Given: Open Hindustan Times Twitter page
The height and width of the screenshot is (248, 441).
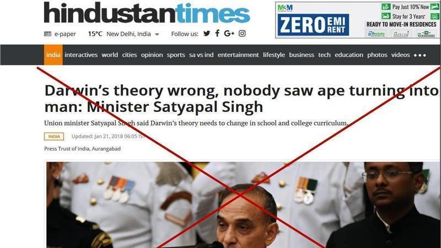Looking at the screenshot, I should (x=207, y=34).
